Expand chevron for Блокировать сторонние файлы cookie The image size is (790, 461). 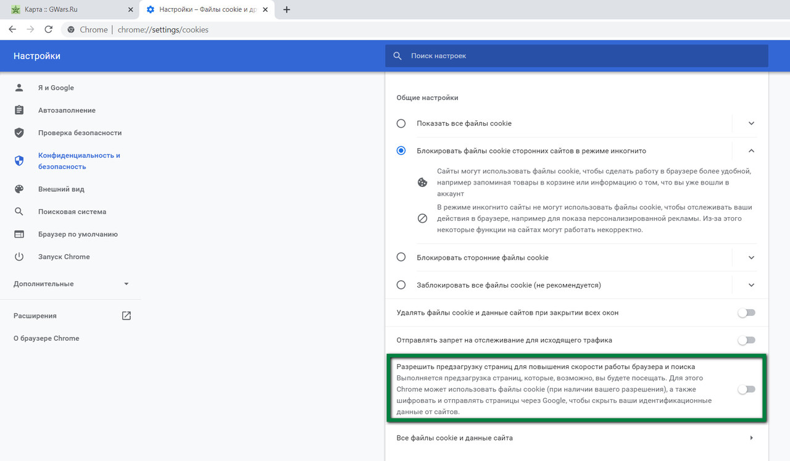click(x=751, y=257)
